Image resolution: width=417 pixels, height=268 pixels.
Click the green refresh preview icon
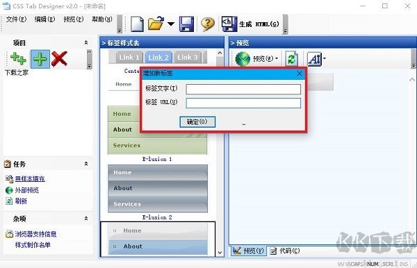(x=292, y=58)
